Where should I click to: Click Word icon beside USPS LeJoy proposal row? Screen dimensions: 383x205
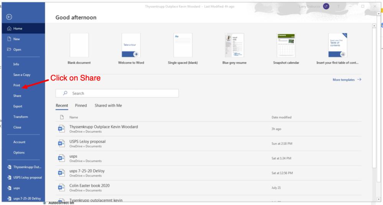(x=61, y=143)
